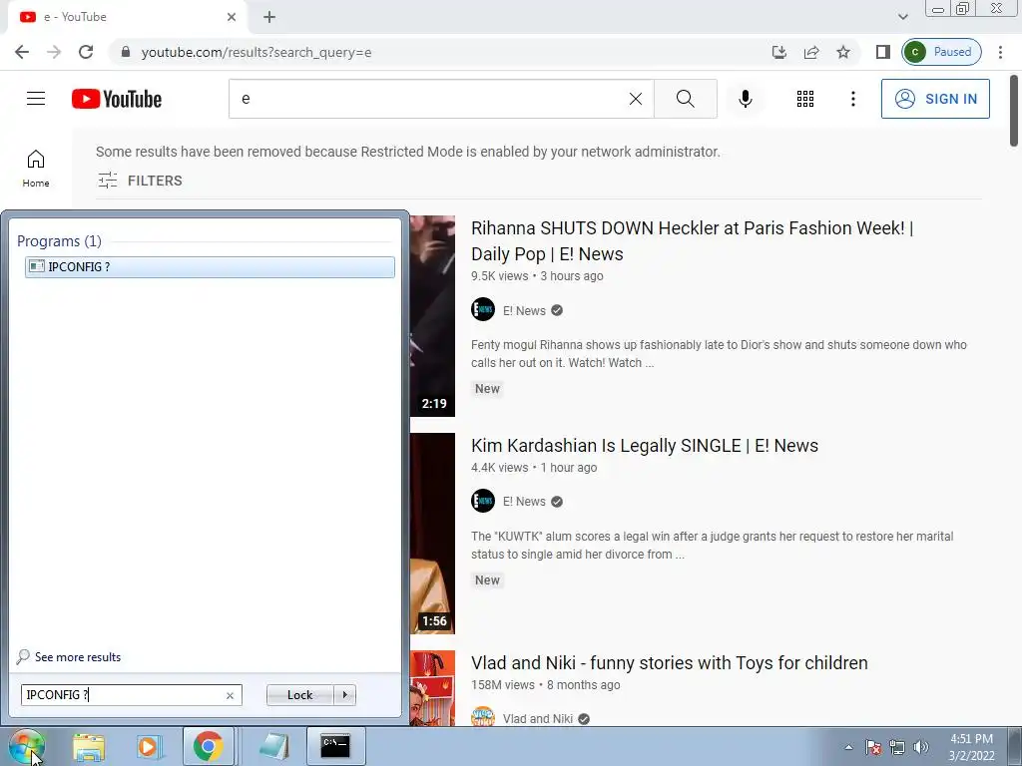Open the volume speaker tray icon

pos(921,747)
